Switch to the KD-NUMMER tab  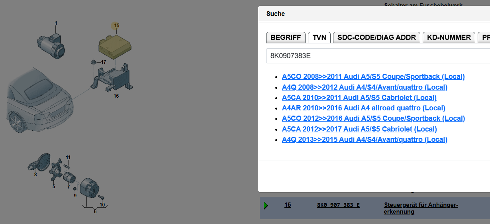click(449, 37)
